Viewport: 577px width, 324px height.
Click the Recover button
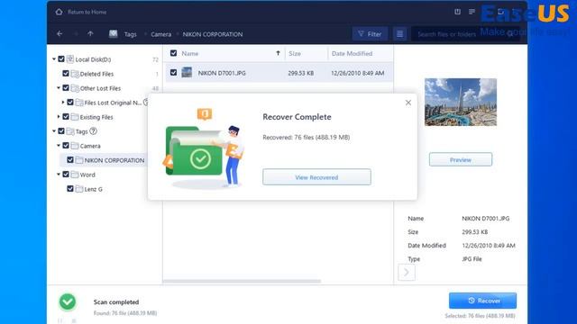point(483,301)
